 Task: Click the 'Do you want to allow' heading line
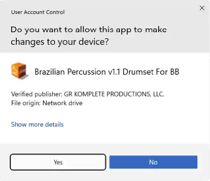pyautogui.click(x=89, y=30)
